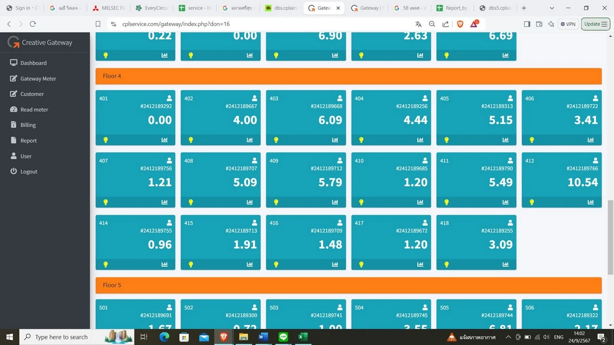
Task: Expand the VPN button in toolbar
Action: click(568, 24)
